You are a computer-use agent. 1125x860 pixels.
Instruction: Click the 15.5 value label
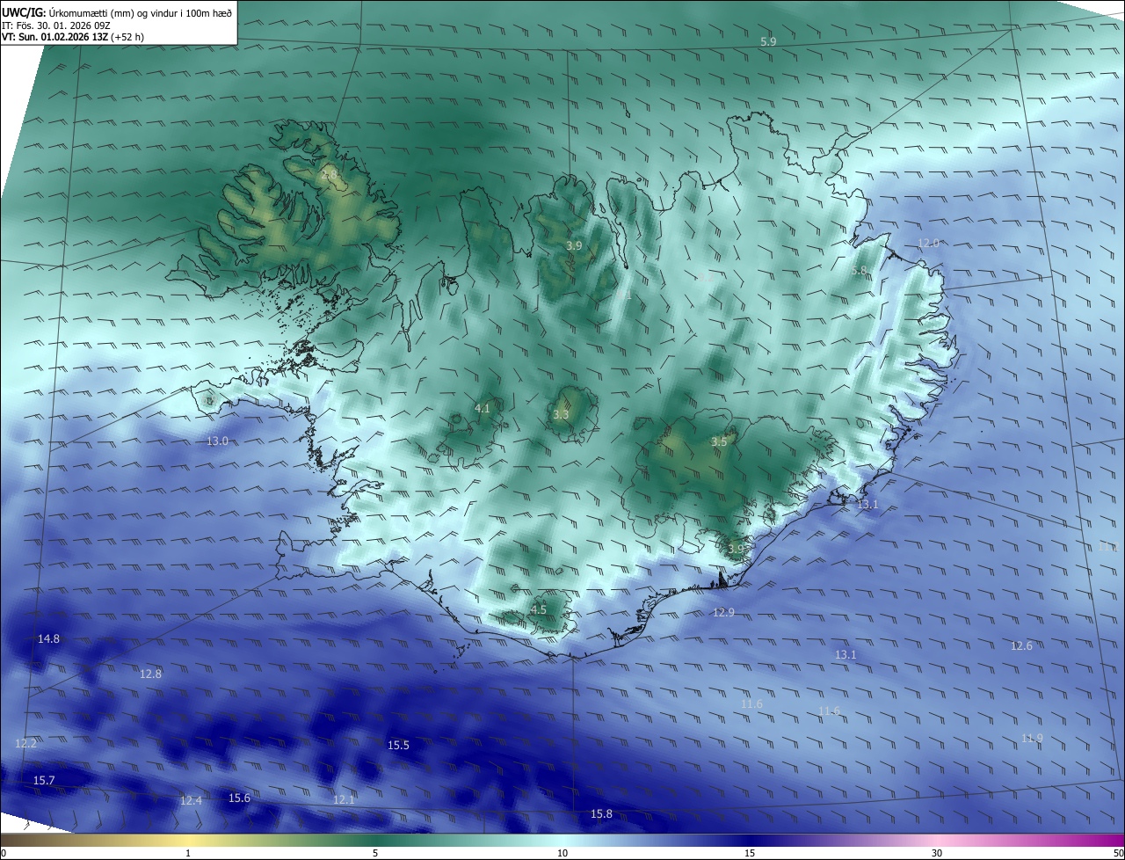(398, 745)
